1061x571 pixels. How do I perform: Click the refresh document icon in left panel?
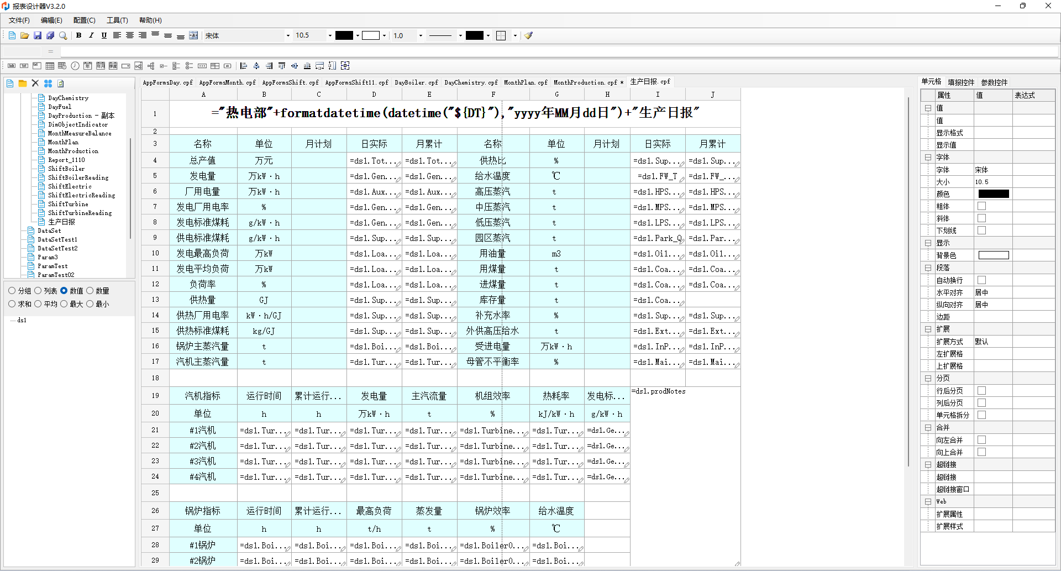tap(61, 83)
